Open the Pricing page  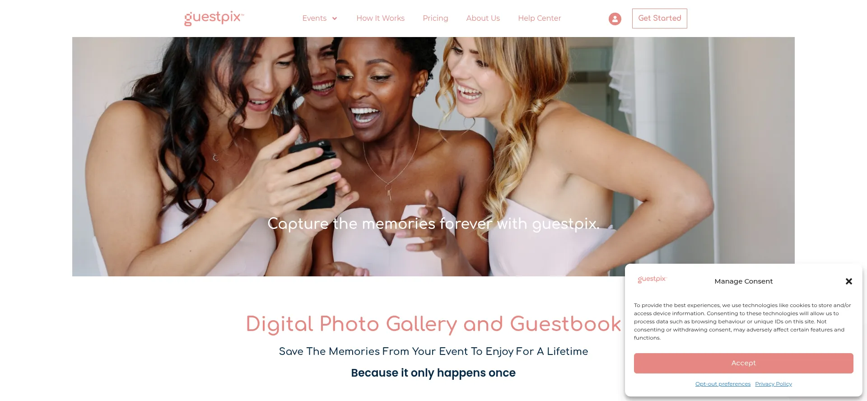(x=435, y=18)
